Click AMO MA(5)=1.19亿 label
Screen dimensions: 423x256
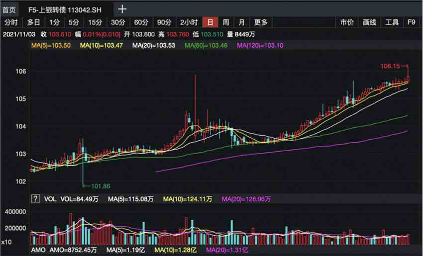[x=126, y=250]
